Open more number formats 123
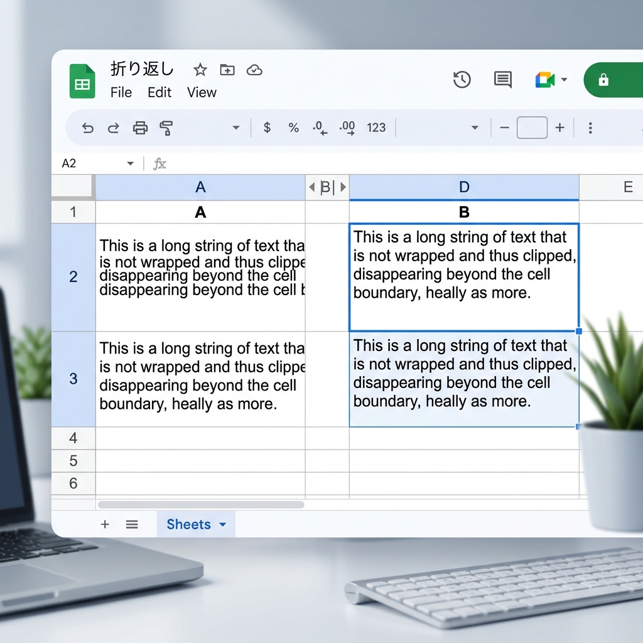 (376, 127)
